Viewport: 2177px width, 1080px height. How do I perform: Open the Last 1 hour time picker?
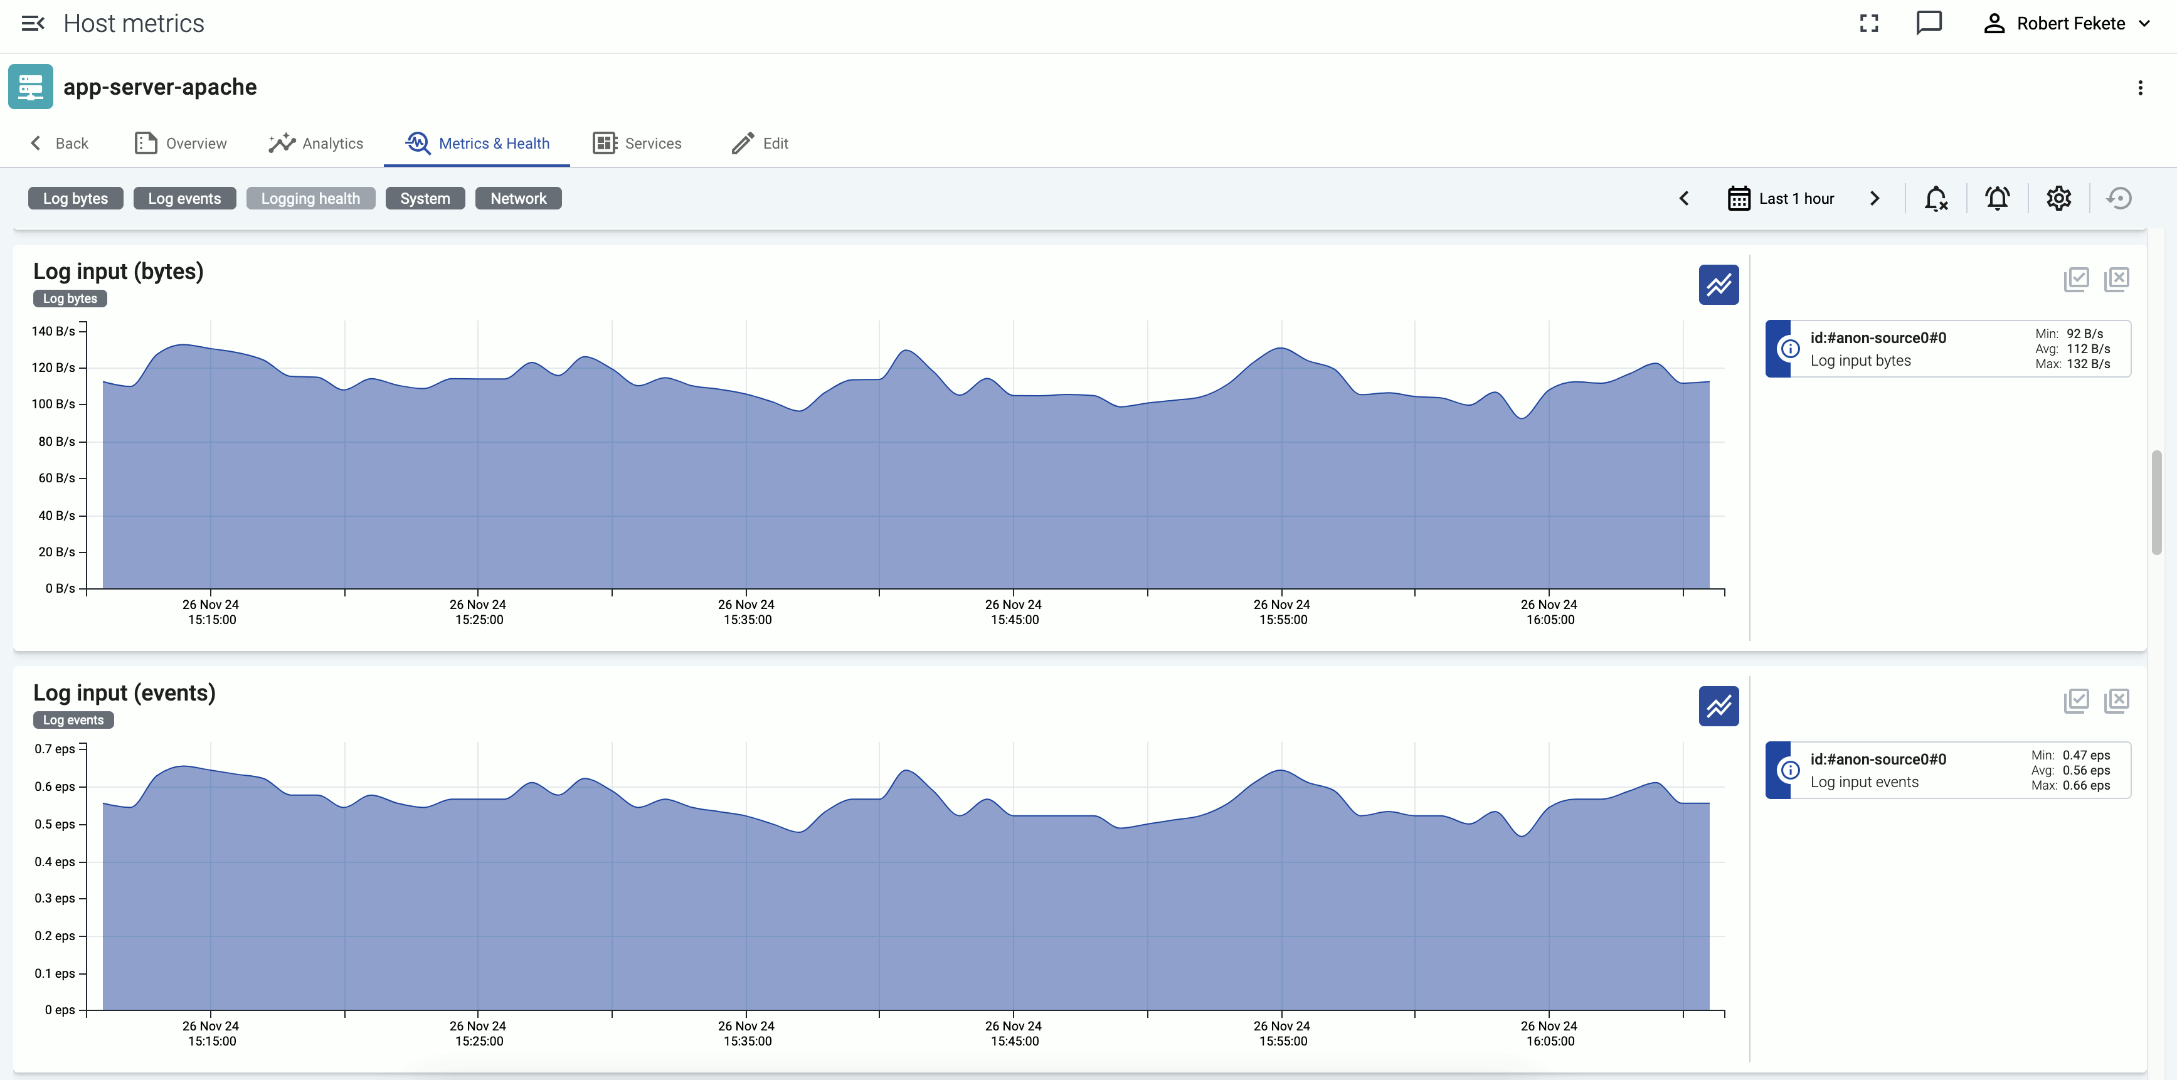(1781, 199)
